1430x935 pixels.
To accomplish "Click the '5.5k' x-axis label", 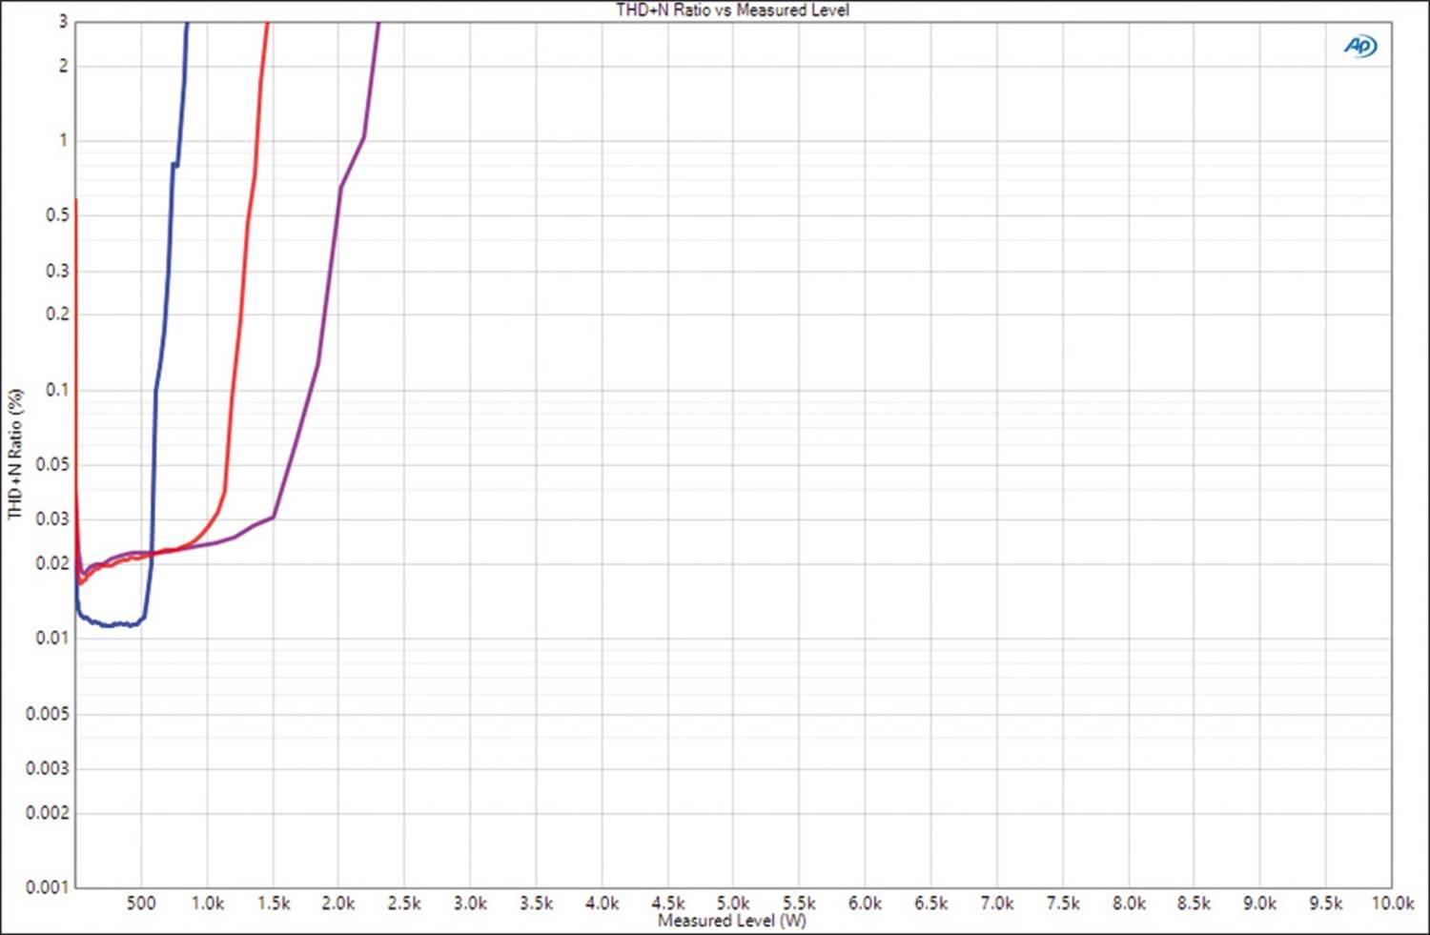I will tap(799, 903).
